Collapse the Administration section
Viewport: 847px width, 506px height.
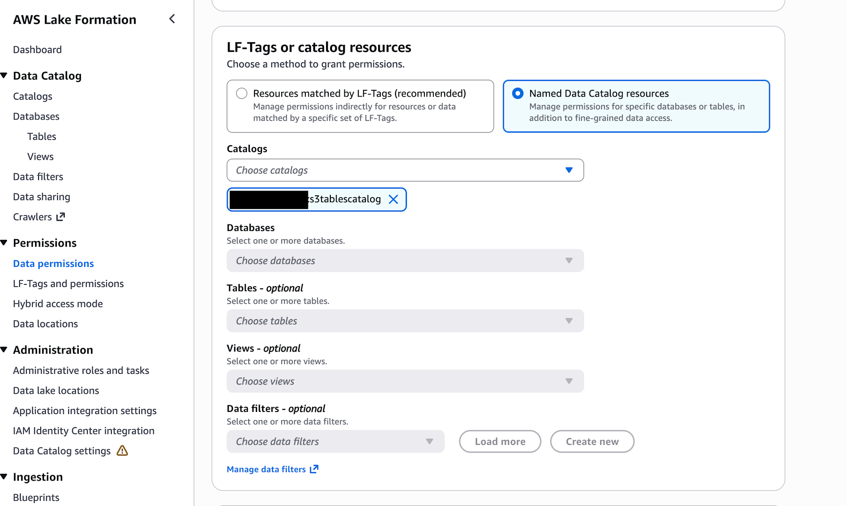pos(4,350)
